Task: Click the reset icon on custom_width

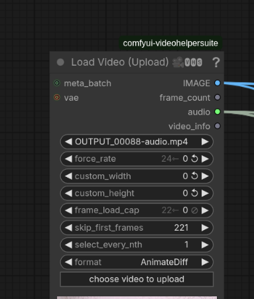Action: [194, 176]
